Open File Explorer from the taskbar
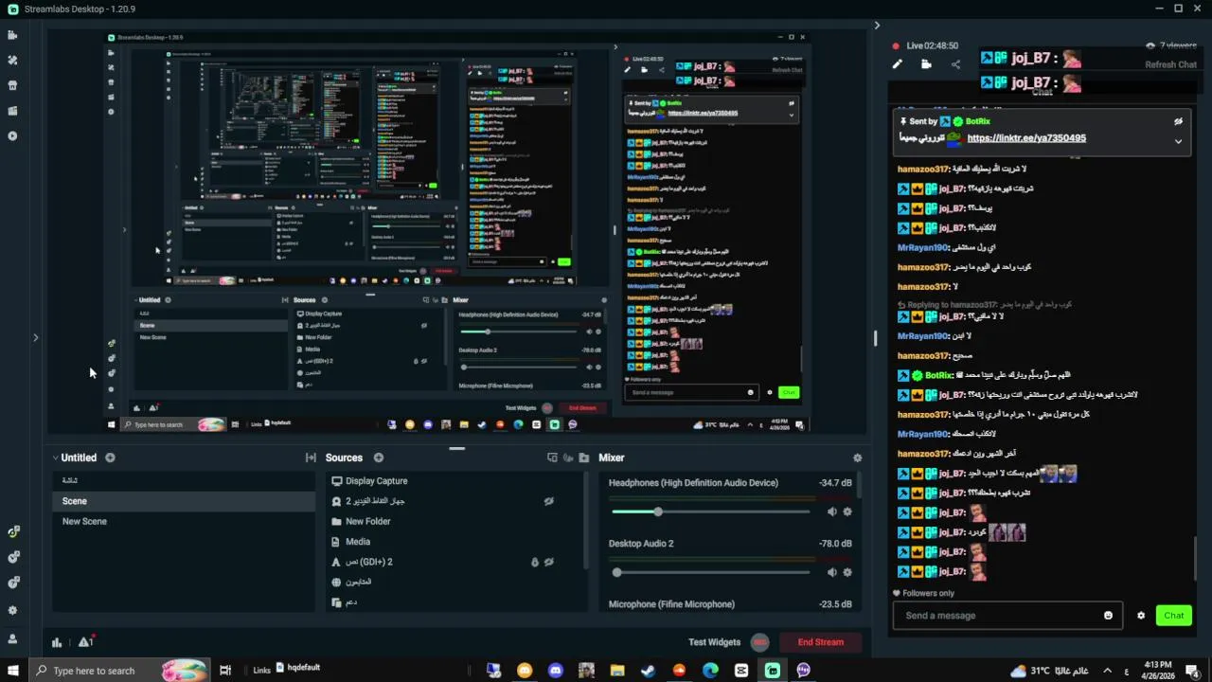The image size is (1212, 682). point(617,671)
